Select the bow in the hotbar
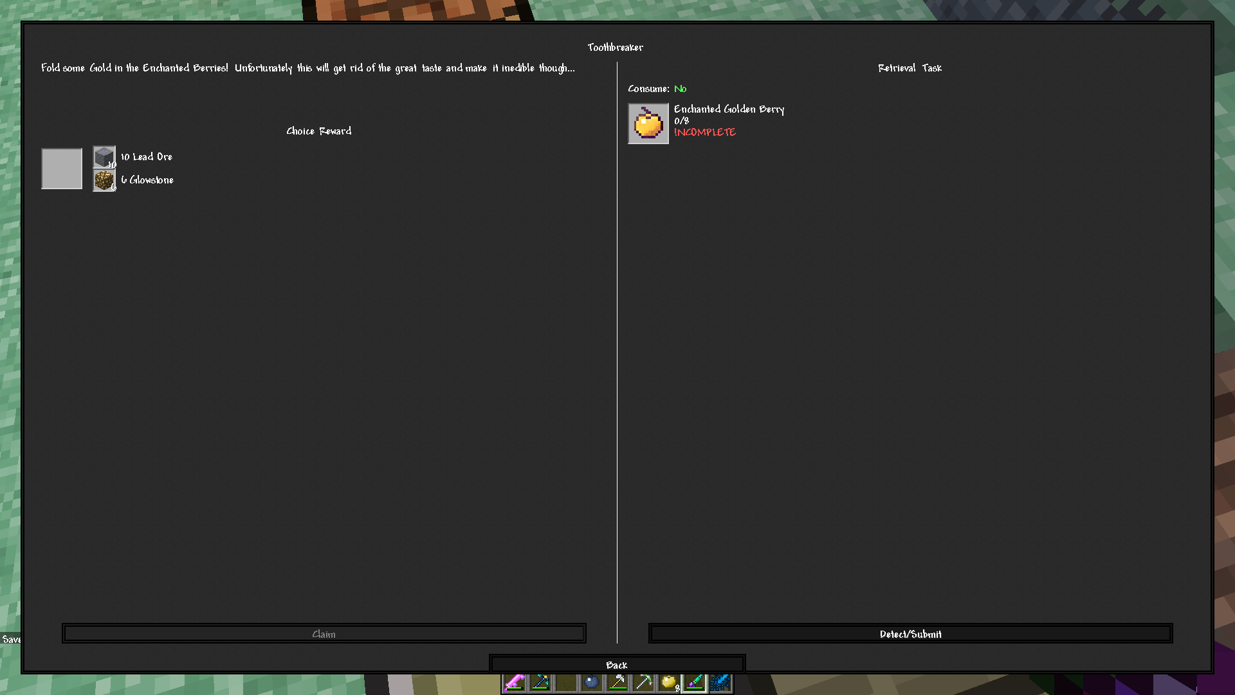Image resolution: width=1235 pixels, height=695 pixels. (x=540, y=682)
